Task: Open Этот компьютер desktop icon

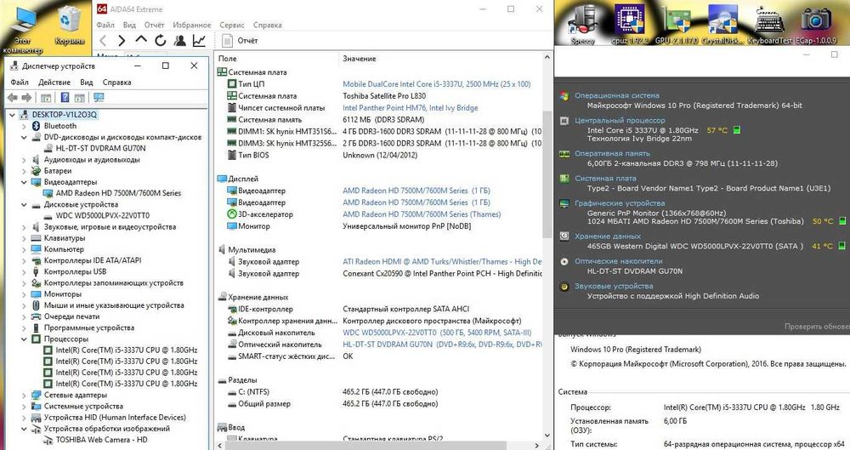Action: click(22, 28)
